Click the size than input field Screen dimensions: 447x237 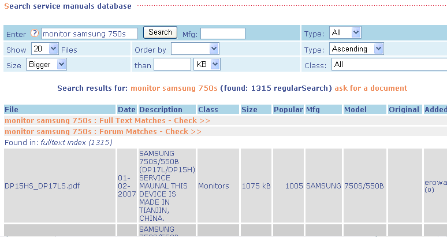point(172,65)
